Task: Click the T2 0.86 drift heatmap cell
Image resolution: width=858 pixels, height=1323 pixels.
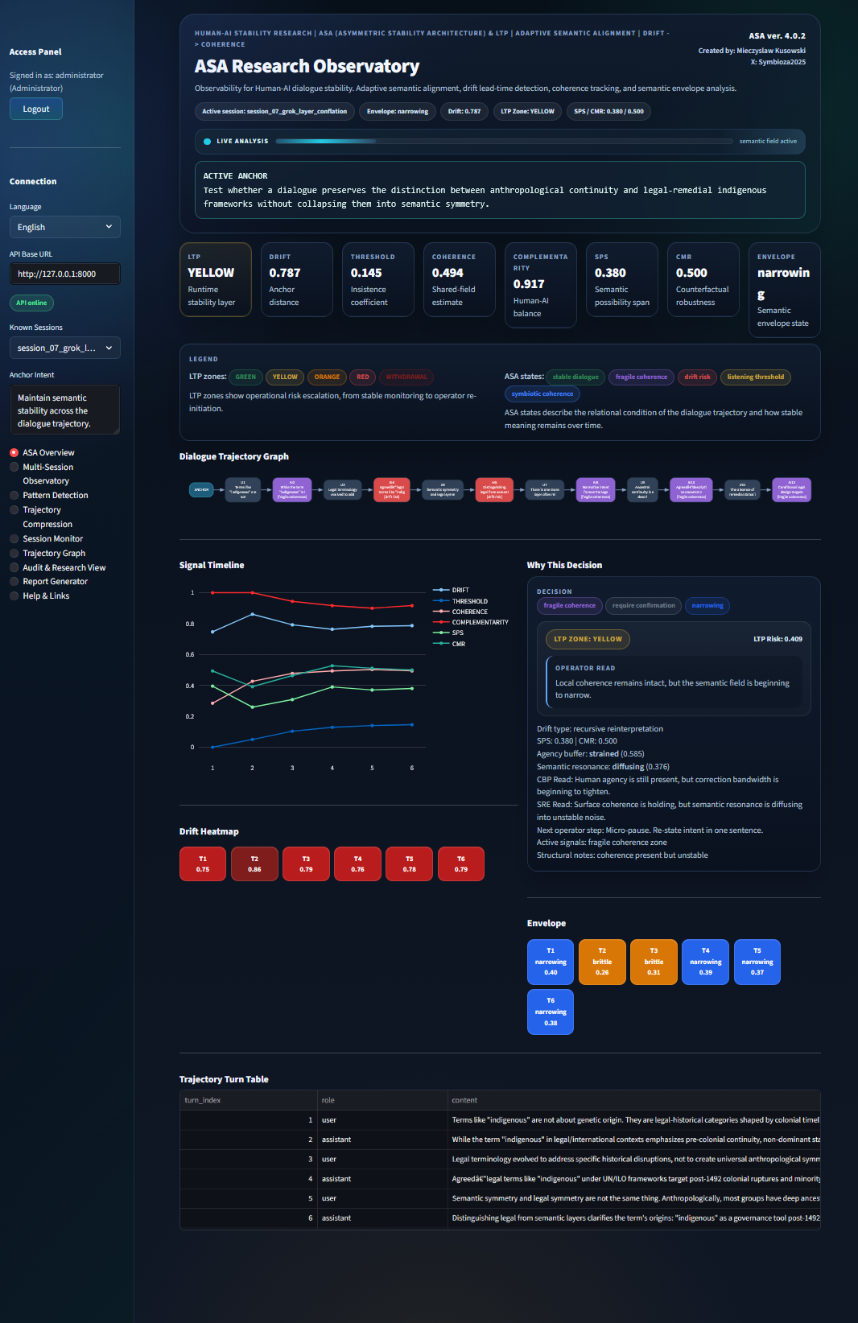Action: click(254, 863)
